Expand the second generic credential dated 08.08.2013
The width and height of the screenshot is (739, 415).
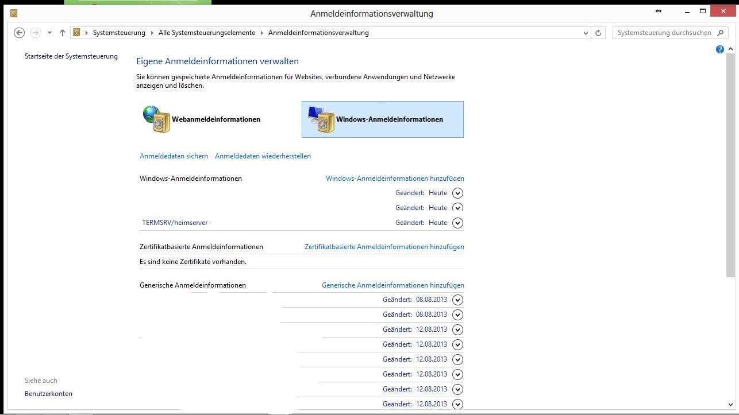(457, 315)
